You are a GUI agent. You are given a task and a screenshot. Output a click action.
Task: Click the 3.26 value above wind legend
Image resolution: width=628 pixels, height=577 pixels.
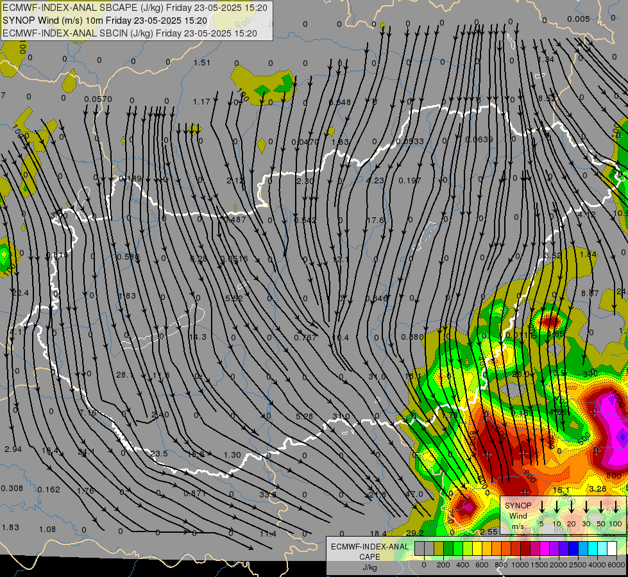(598, 489)
